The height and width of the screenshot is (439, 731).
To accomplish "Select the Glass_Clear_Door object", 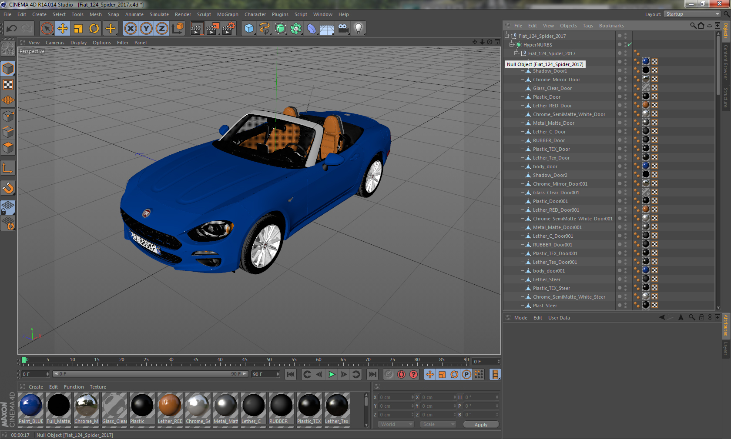I will [552, 88].
